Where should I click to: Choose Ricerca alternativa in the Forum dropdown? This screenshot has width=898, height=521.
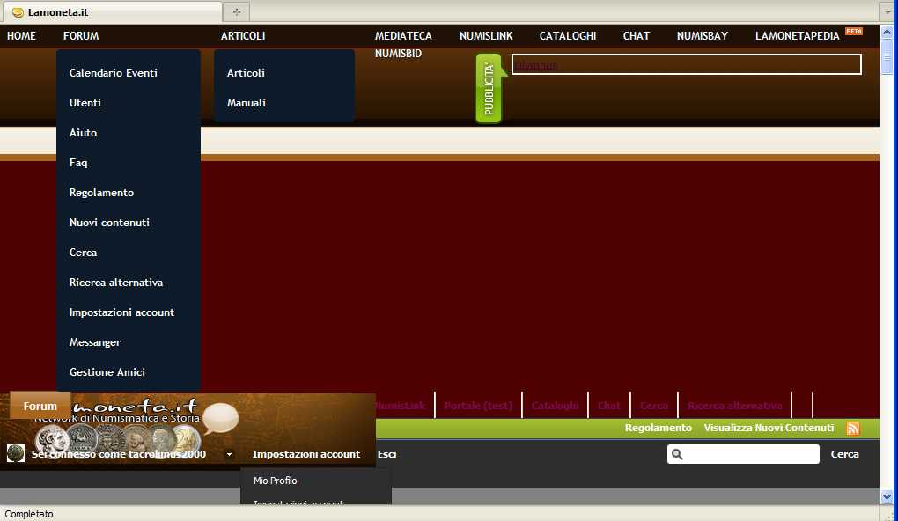116,283
